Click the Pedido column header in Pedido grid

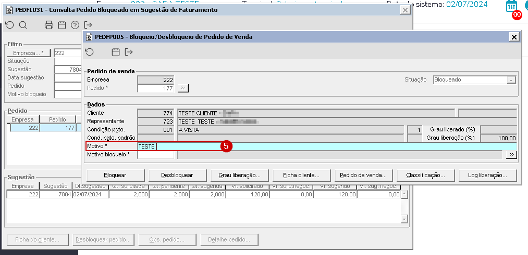tap(57, 119)
